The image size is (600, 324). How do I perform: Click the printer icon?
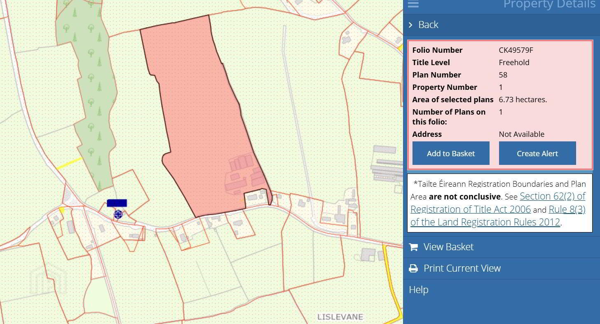click(x=413, y=268)
